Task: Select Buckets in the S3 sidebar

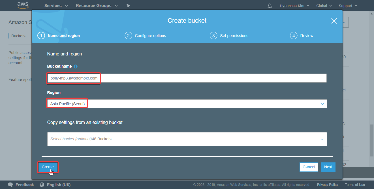Action: point(18,36)
